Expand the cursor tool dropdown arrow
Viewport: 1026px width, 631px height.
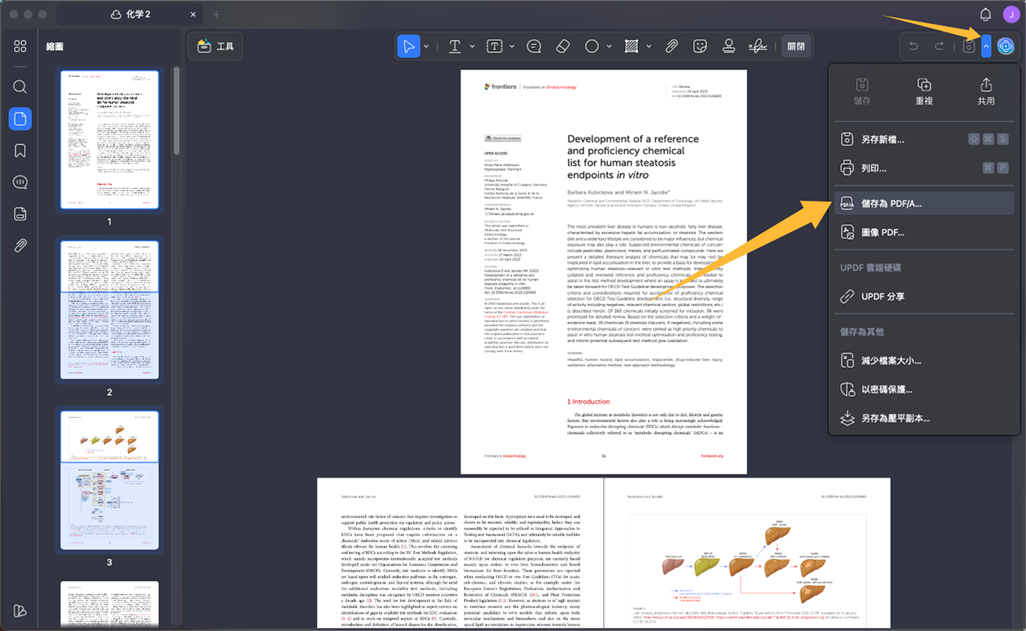[x=426, y=46]
